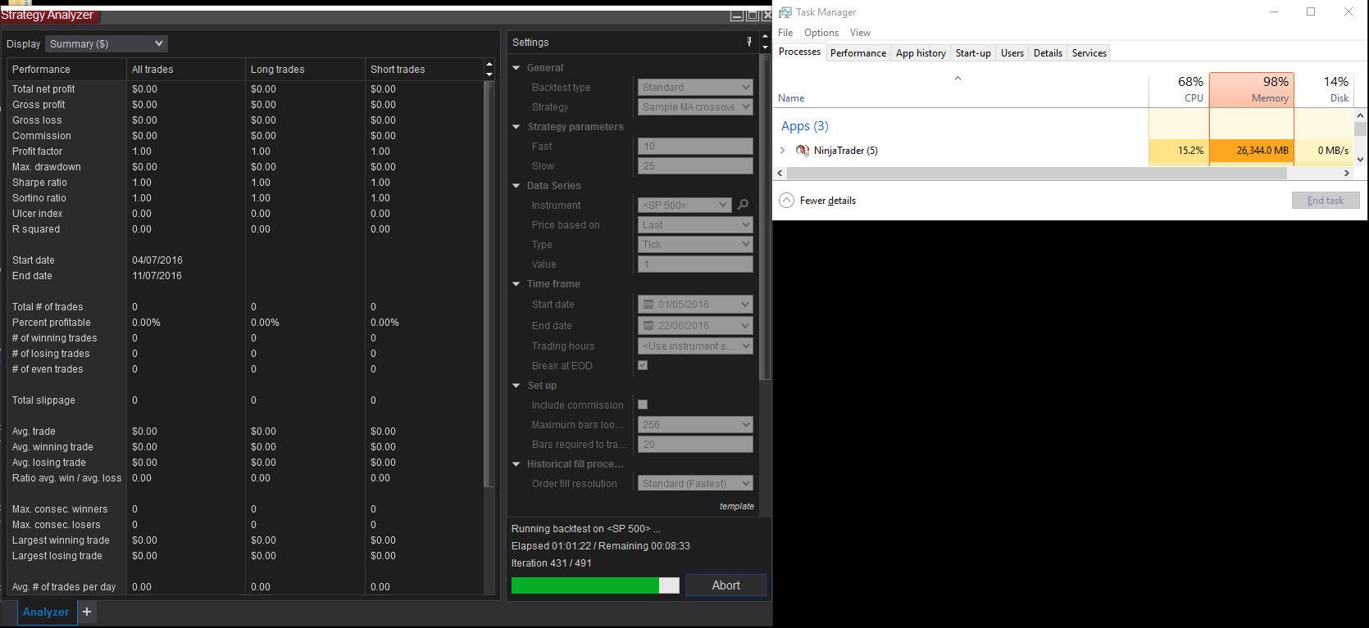Image resolution: width=1369 pixels, height=628 pixels.
Task: Click the instrument search magnifier icon
Action: (x=744, y=205)
